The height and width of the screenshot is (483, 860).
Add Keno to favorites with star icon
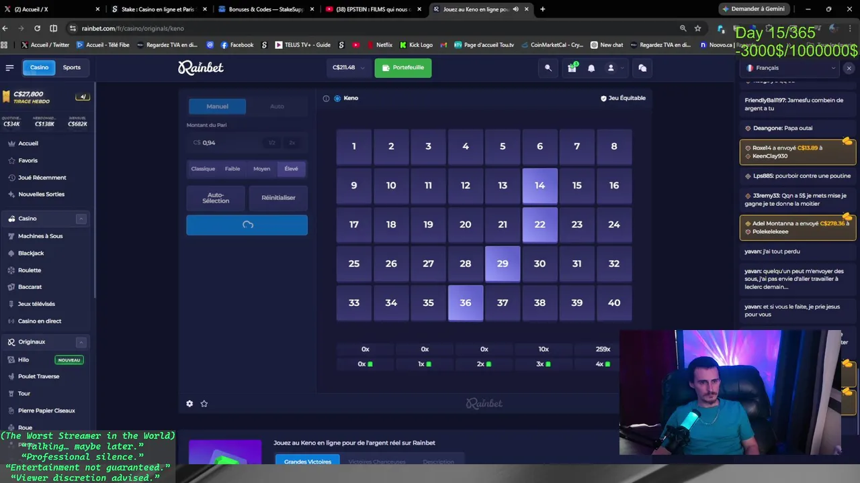pyautogui.click(x=204, y=403)
